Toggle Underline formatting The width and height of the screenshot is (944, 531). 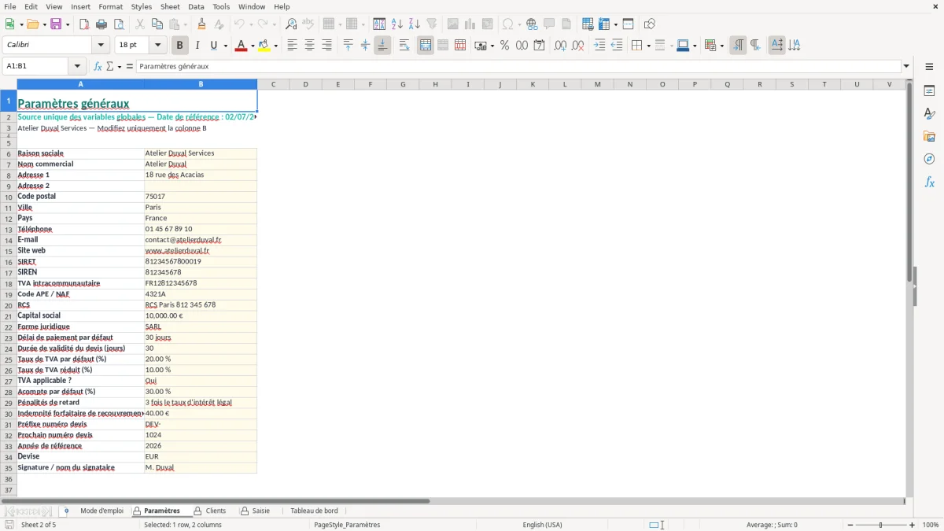[x=213, y=46]
